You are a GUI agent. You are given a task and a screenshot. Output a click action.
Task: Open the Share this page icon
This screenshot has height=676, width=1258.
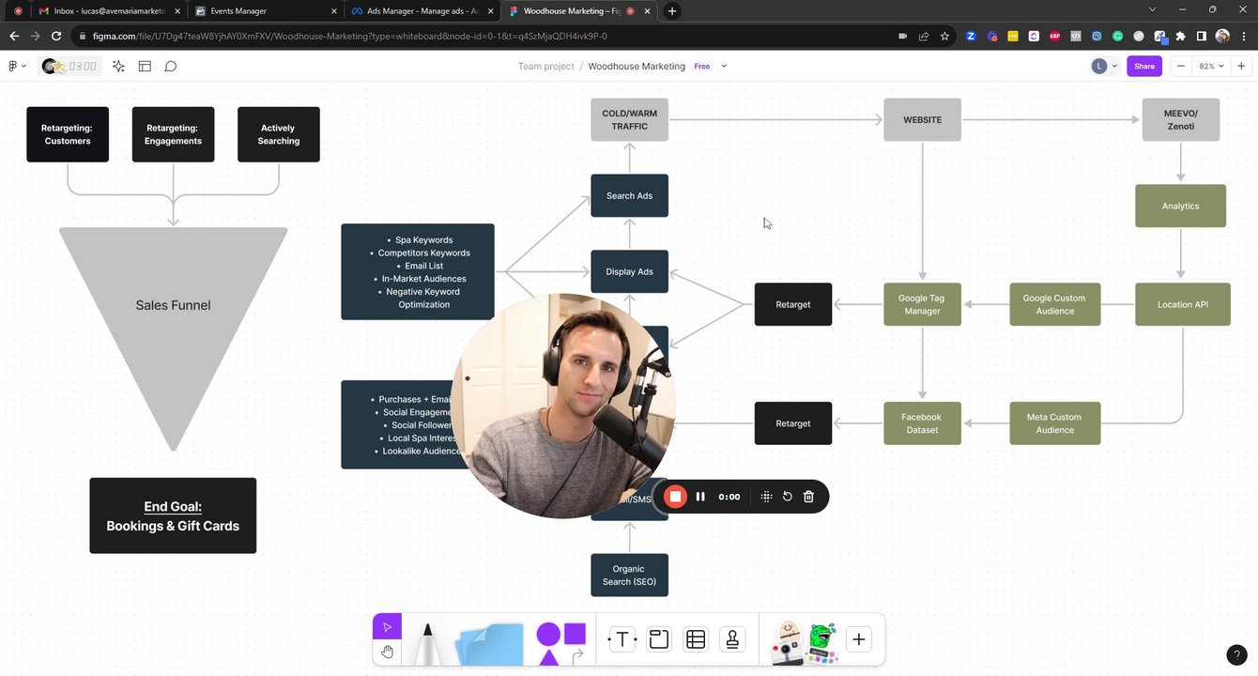924,36
